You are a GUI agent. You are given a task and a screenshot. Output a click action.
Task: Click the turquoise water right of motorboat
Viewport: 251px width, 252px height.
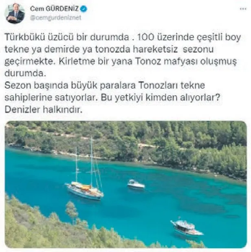[185, 190]
